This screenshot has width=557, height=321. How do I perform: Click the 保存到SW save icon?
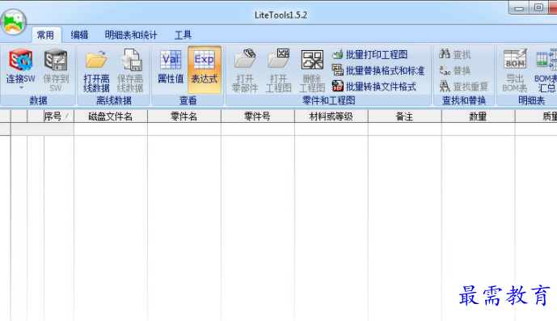click(x=56, y=60)
